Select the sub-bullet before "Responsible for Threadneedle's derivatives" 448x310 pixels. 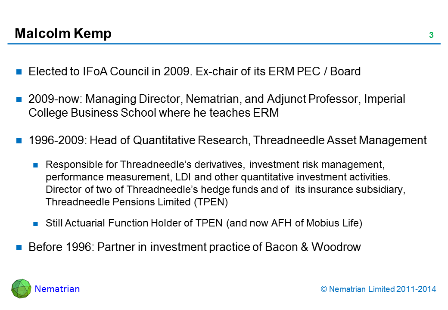point(37,165)
